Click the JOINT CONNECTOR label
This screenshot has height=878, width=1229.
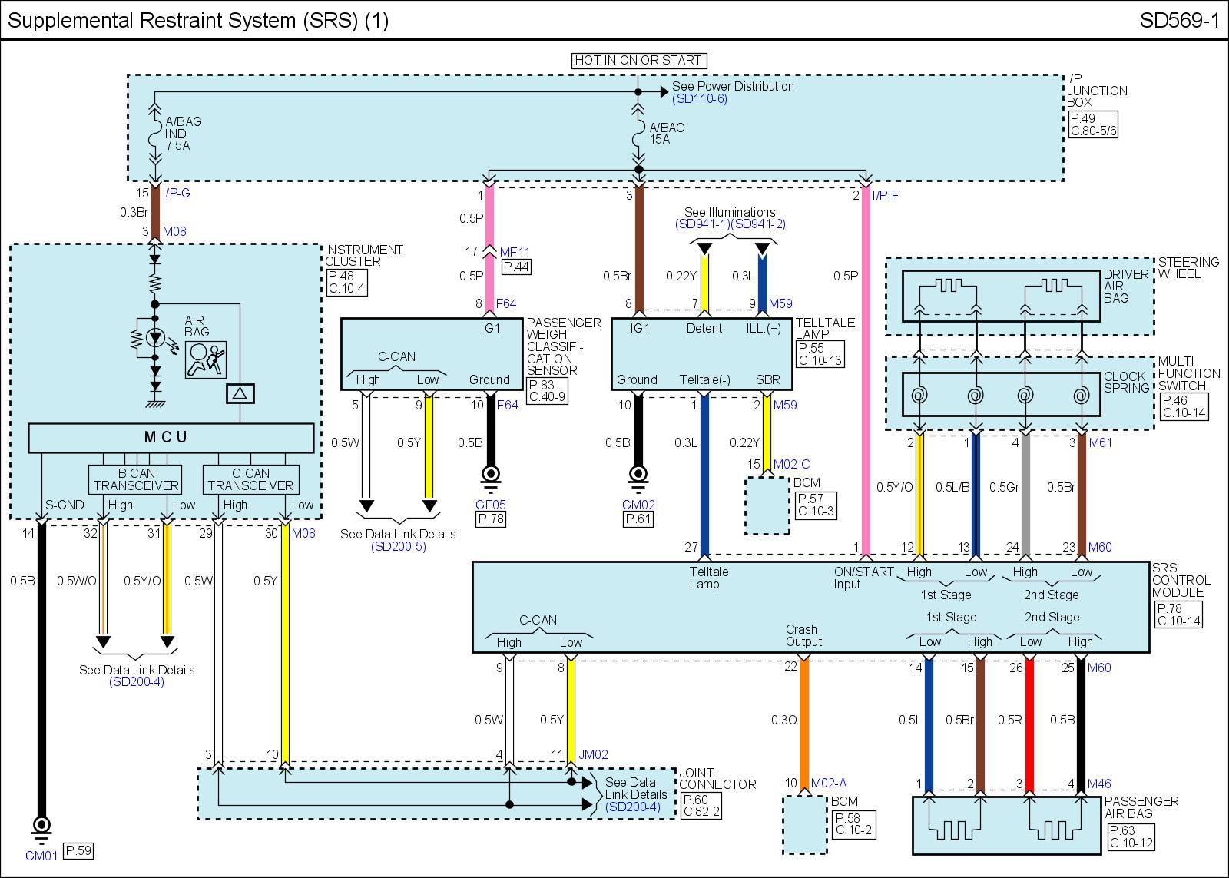pos(717,779)
